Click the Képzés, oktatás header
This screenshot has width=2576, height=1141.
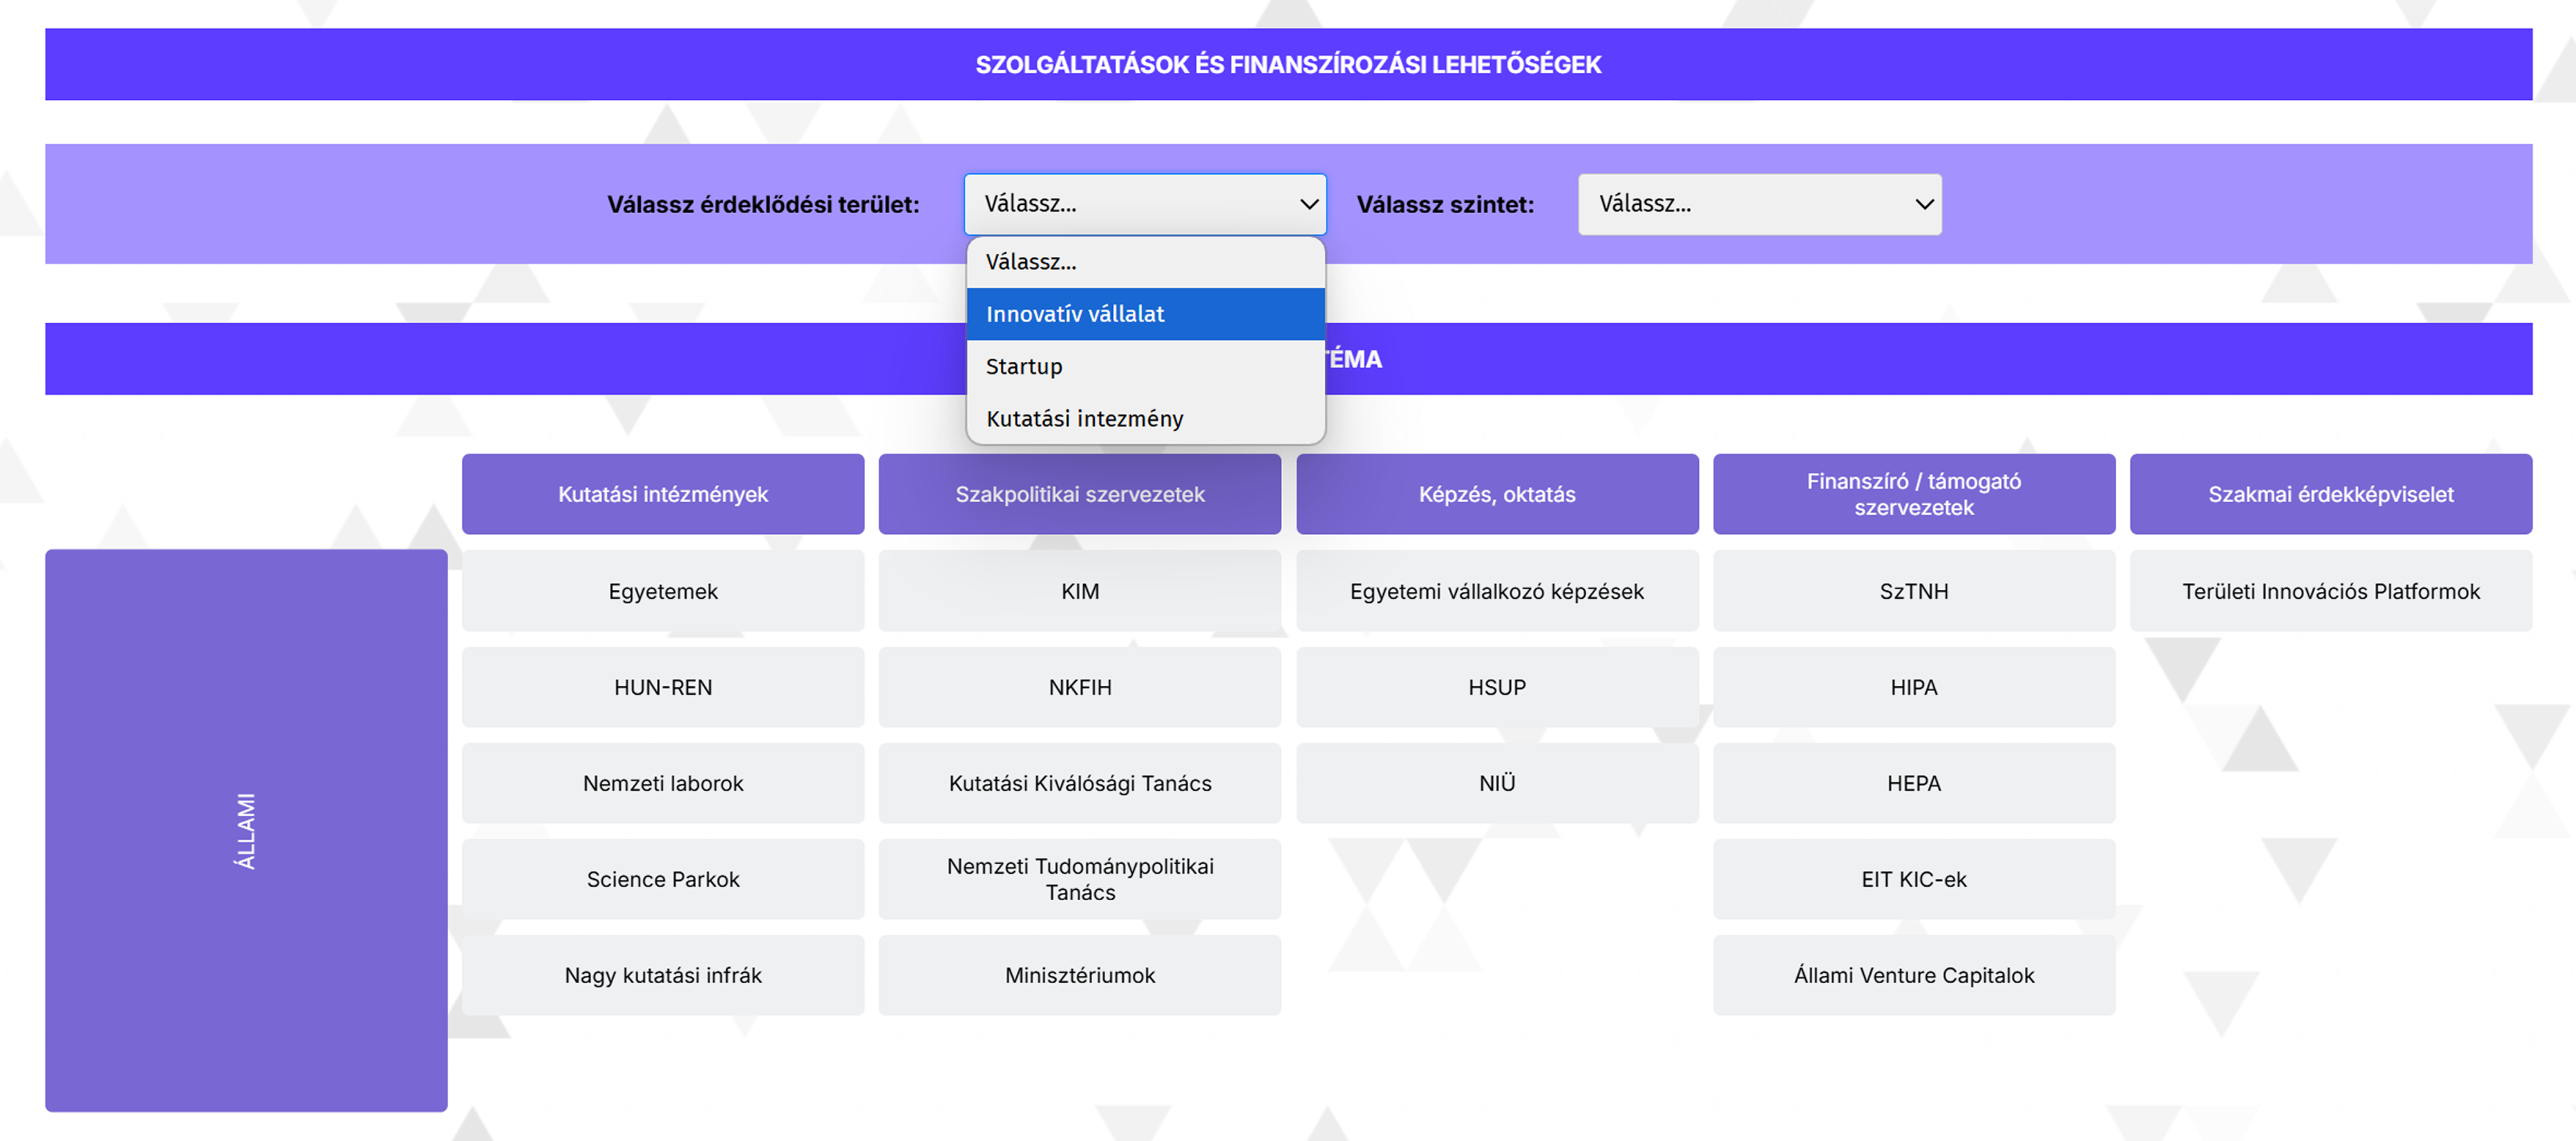(1496, 494)
